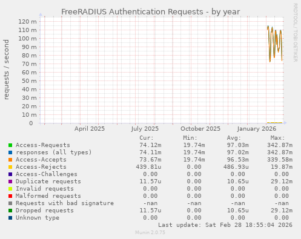Click the 120 m y-axis label

27,21
